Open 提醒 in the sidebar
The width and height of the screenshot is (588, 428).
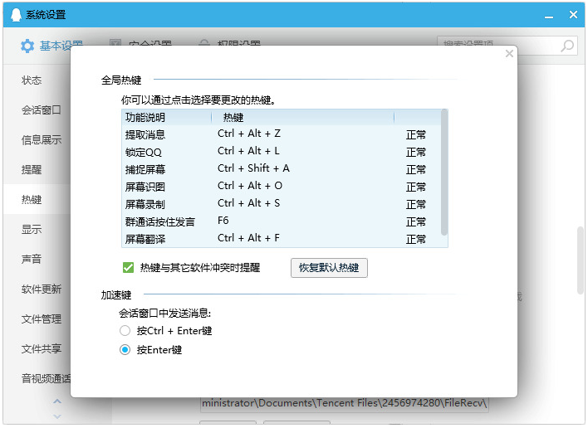click(32, 170)
